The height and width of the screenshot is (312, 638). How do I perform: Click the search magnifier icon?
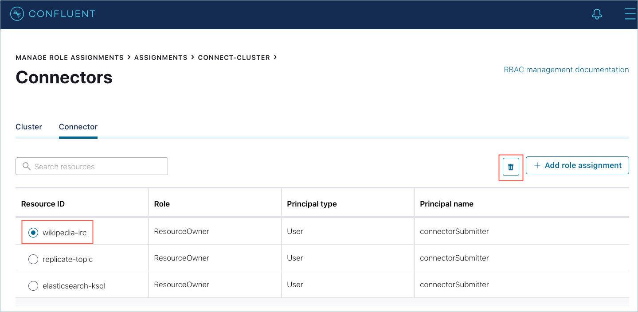[x=27, y=167]
